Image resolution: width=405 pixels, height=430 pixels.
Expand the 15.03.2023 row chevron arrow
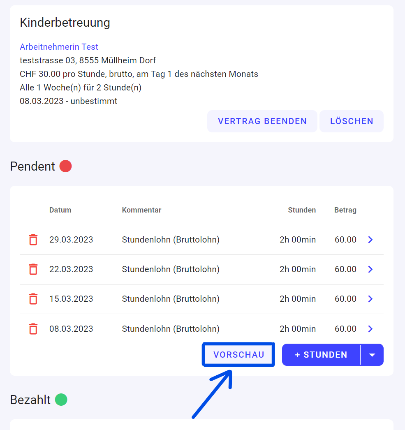(x=370, y=299)
